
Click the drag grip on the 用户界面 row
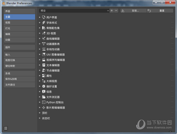[x=172, y=17]
